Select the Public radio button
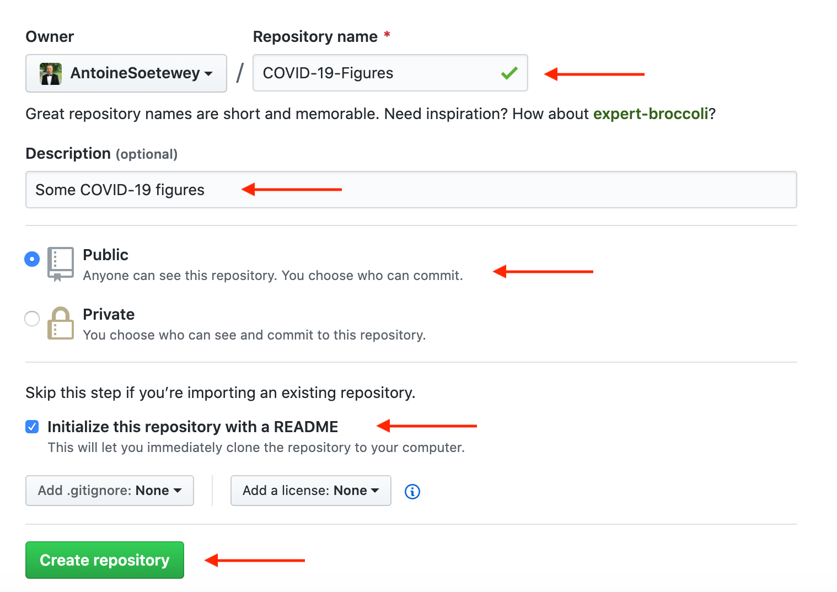The image size is (837, 592). (32, 259)
